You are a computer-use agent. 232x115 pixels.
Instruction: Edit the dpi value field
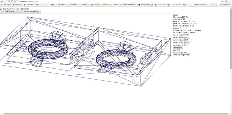pos(180,50)
